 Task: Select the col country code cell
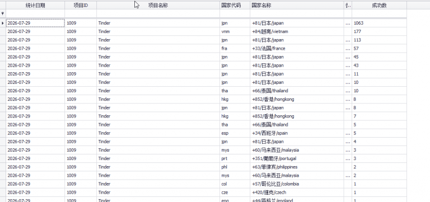coord(235,184)
